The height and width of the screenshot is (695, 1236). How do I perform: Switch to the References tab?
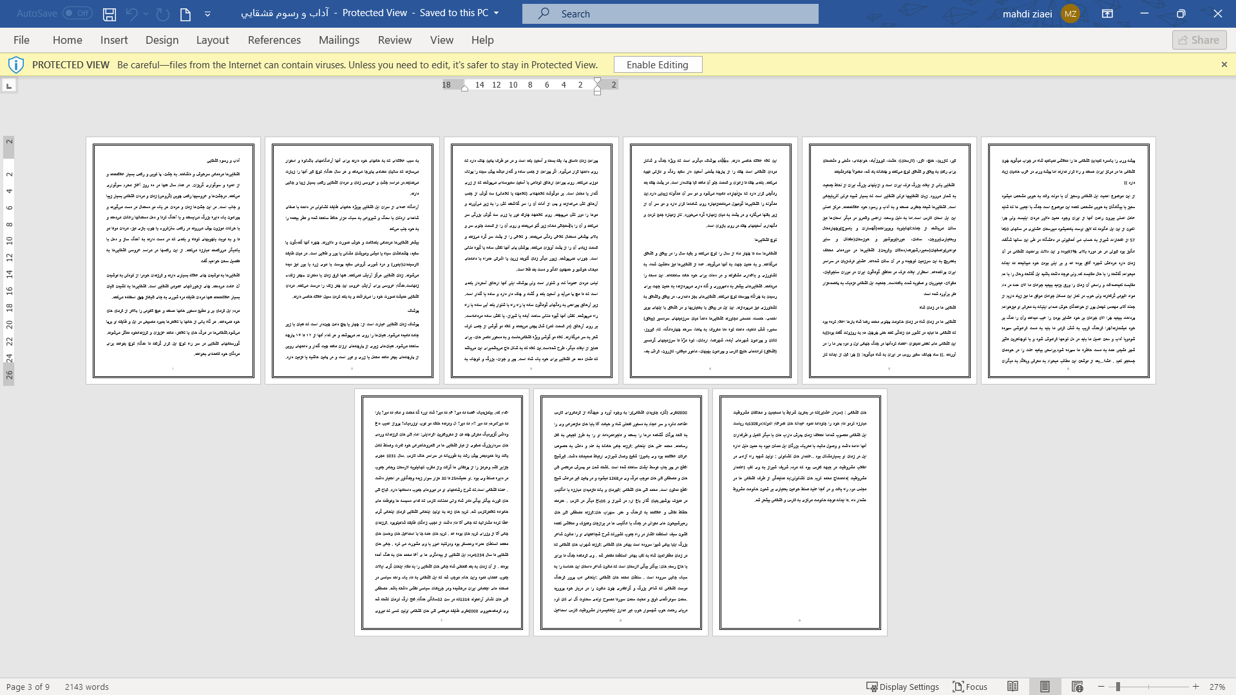point(274,40)
